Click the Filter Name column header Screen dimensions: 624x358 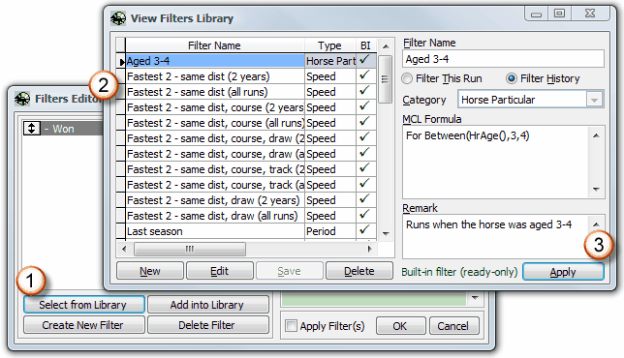(x=214, y=45)
